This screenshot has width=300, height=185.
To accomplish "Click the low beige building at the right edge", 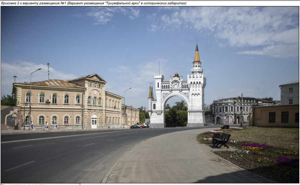I will coord(275,116).
